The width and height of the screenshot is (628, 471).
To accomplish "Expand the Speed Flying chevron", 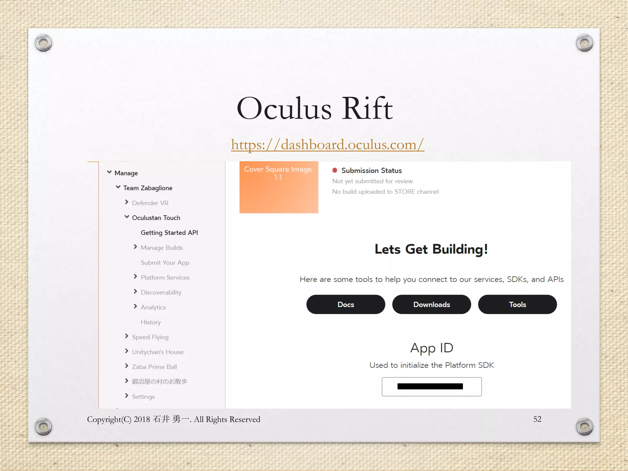I will click(x=127, y=336).
